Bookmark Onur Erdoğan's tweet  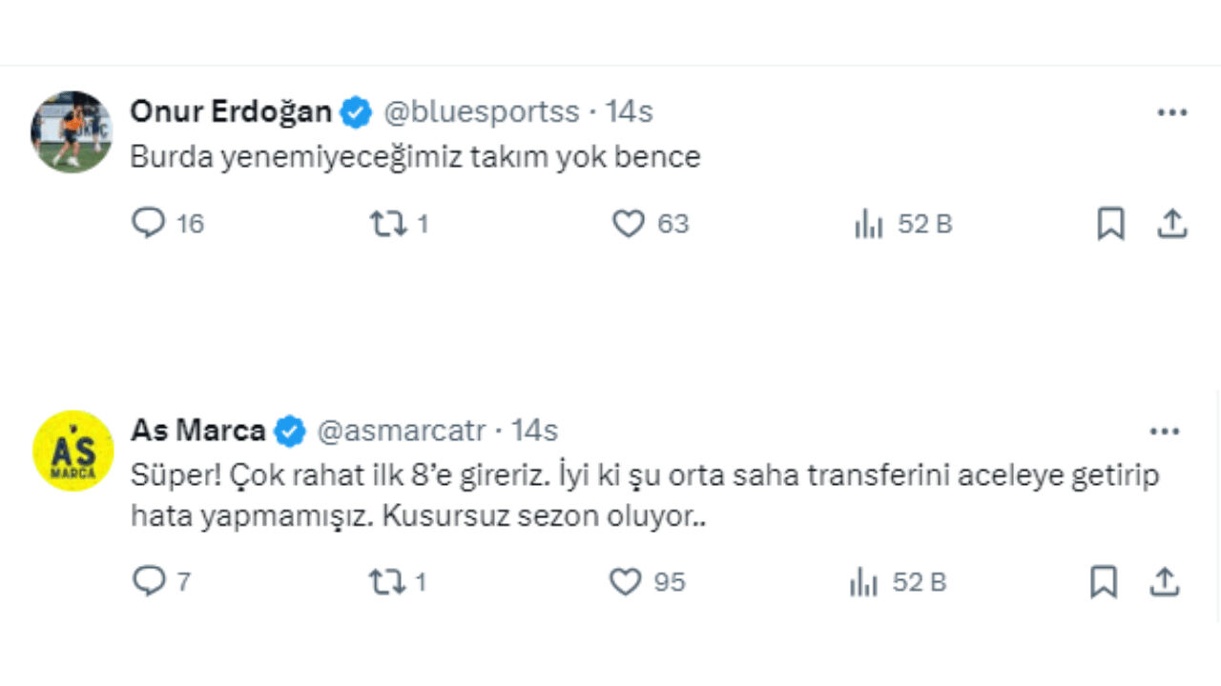(x=1109, y=224)
